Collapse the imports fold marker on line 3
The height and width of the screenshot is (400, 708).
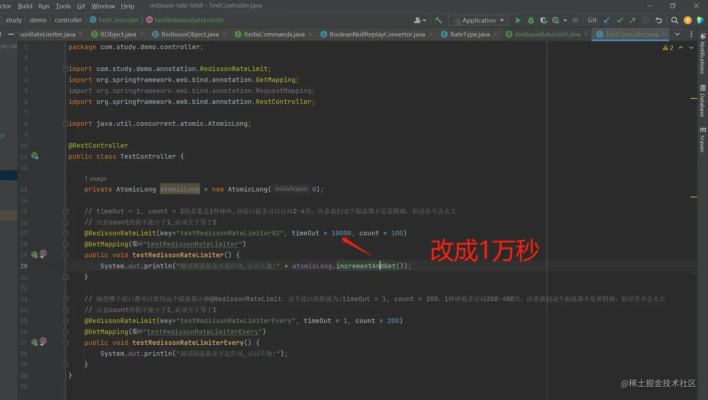(66, 69)
